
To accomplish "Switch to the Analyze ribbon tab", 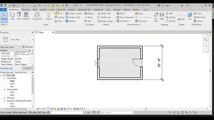I will [x=72, y=10].
